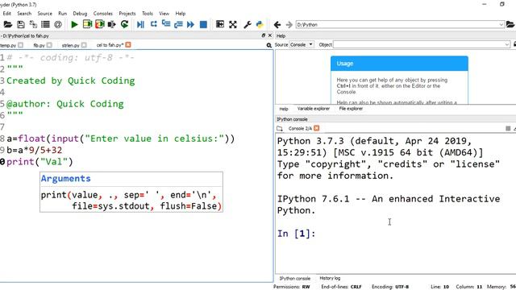516x290 pixels.
Task: Open the Run menu
Action: click(62, 14)
